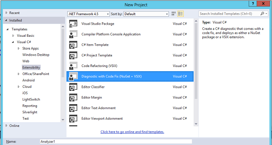Click the category tree scroll up arrow
Viewport: 272px width, 145px height.
pos(63,27)
